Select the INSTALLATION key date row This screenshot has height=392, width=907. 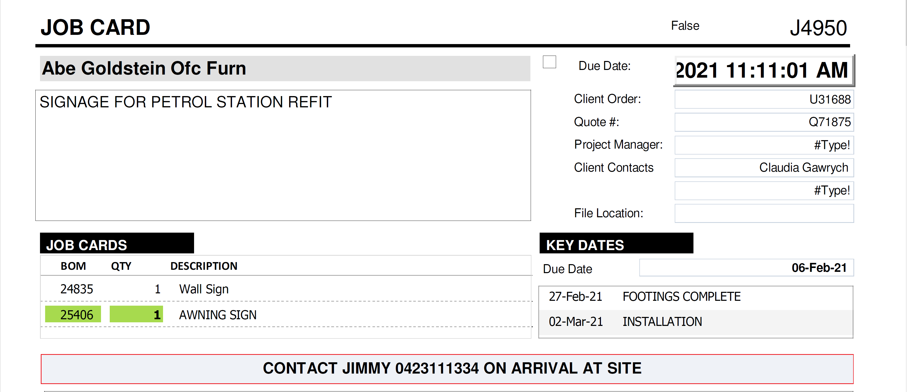[x=696, y=322]
